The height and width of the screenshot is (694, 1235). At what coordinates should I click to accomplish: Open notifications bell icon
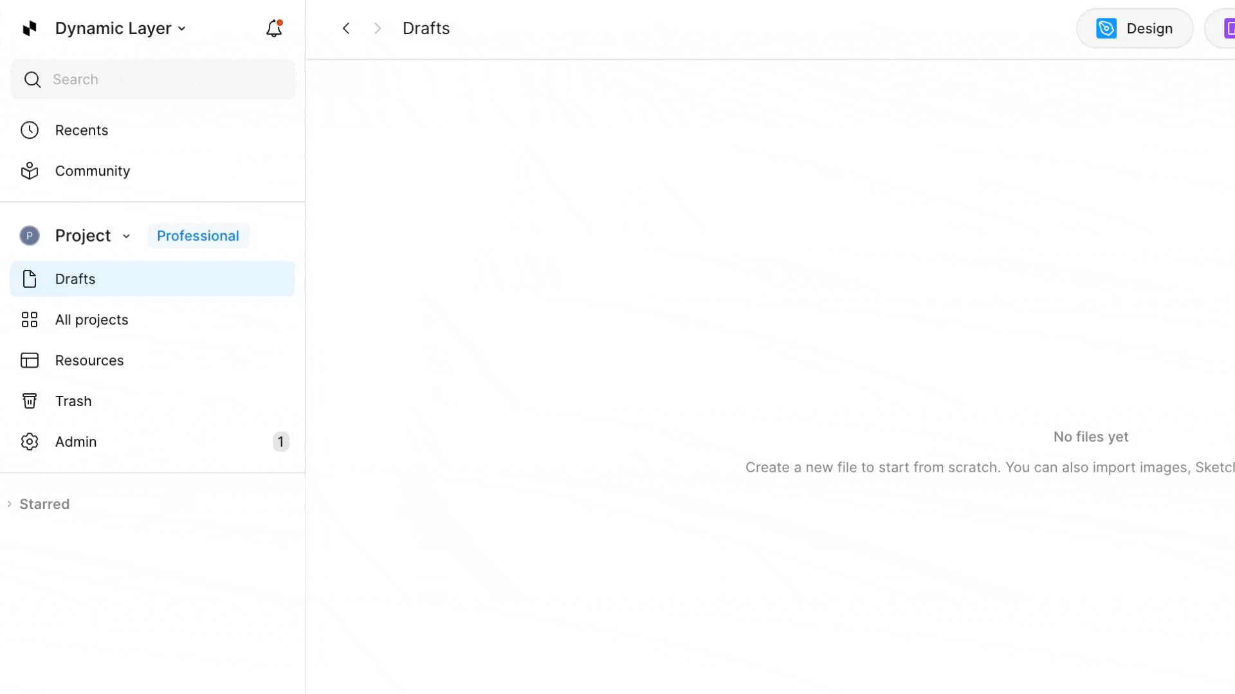274,28
